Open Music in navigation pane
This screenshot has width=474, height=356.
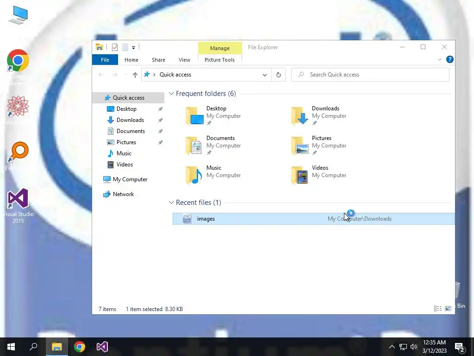[x=124, y=153]
